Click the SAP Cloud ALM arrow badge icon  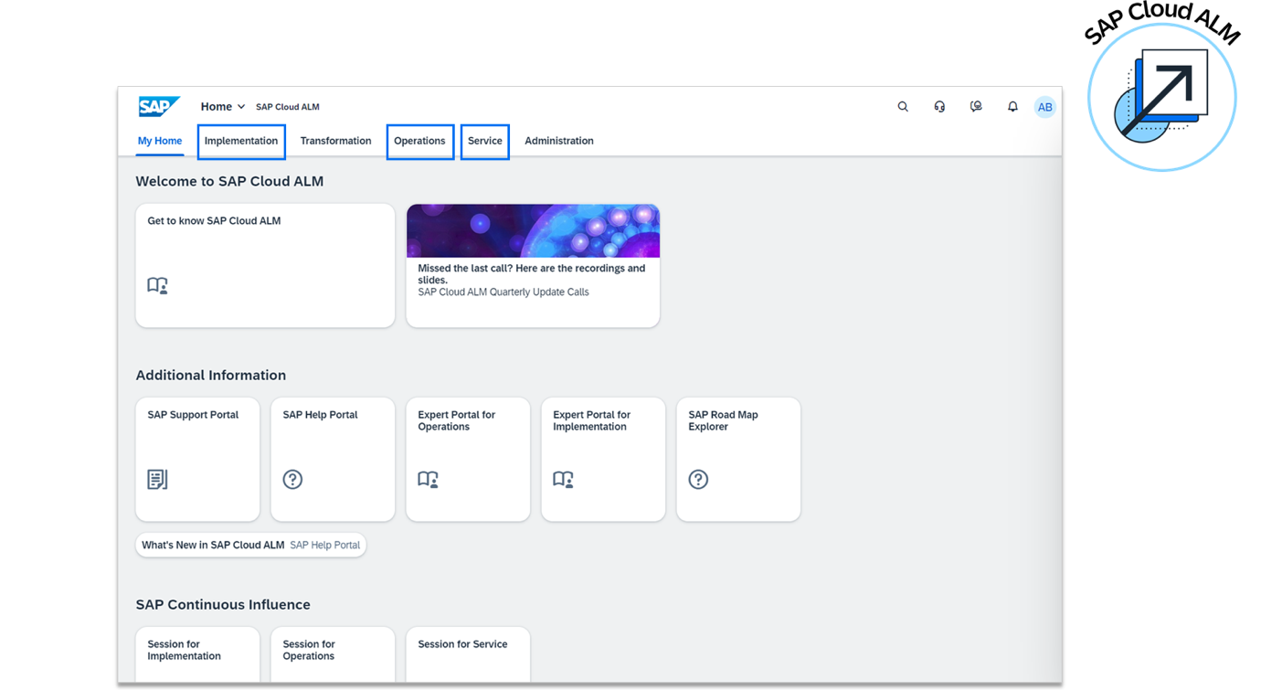point(1161,96)
